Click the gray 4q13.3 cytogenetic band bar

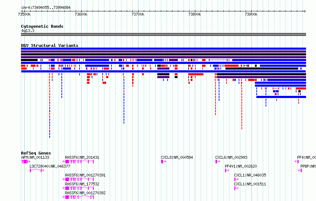[163, 34]
